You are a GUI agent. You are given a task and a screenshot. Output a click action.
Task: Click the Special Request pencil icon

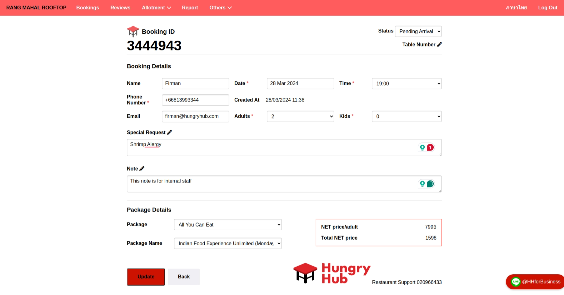[x=169, y=132]
